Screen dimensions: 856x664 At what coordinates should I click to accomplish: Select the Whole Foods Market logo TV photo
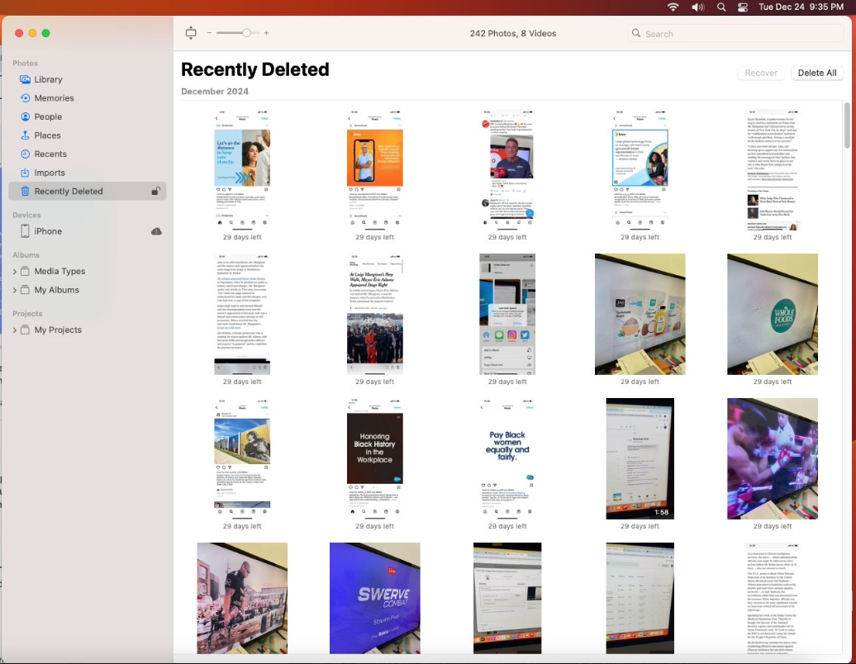point(772,315)
